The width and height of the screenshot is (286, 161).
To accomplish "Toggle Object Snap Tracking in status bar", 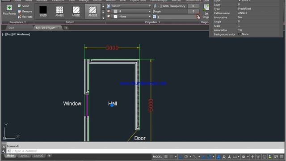I will point(204,157).
